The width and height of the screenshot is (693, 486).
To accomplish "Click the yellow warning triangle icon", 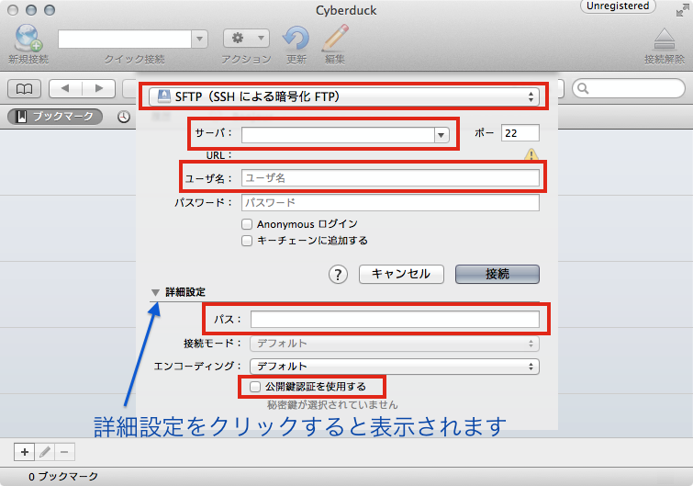I will click(531, 154).
